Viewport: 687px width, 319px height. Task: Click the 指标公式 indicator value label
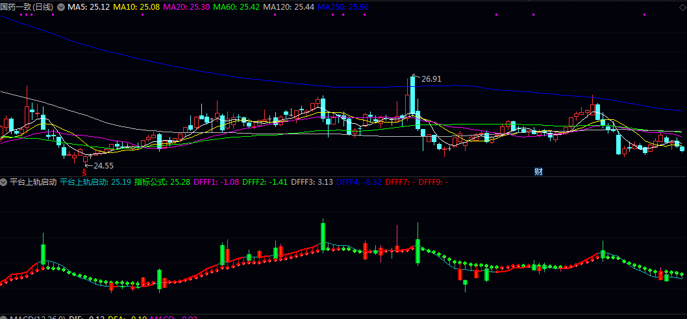tap(162, 182)
